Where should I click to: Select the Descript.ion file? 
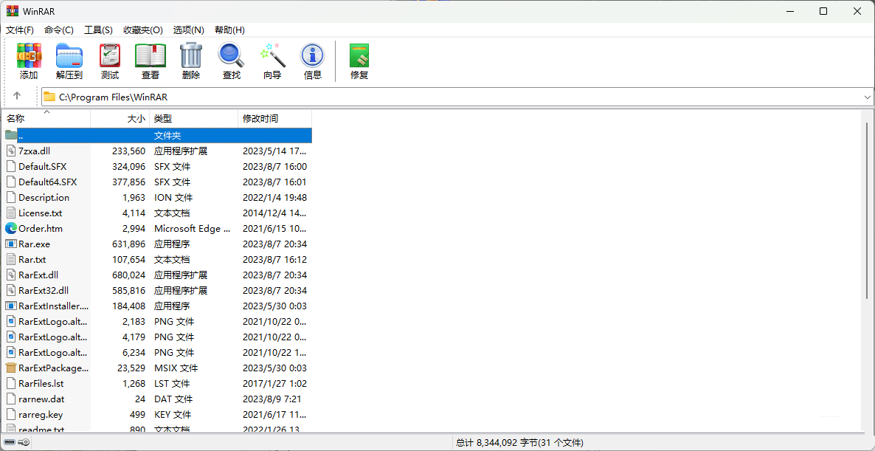(44, 198)
